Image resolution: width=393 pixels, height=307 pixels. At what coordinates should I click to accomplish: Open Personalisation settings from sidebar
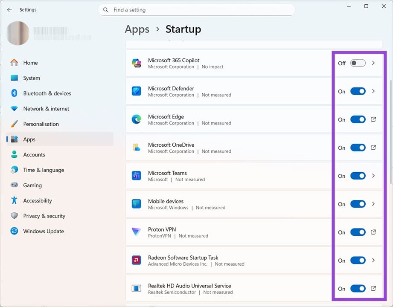[x=41, y=124]
